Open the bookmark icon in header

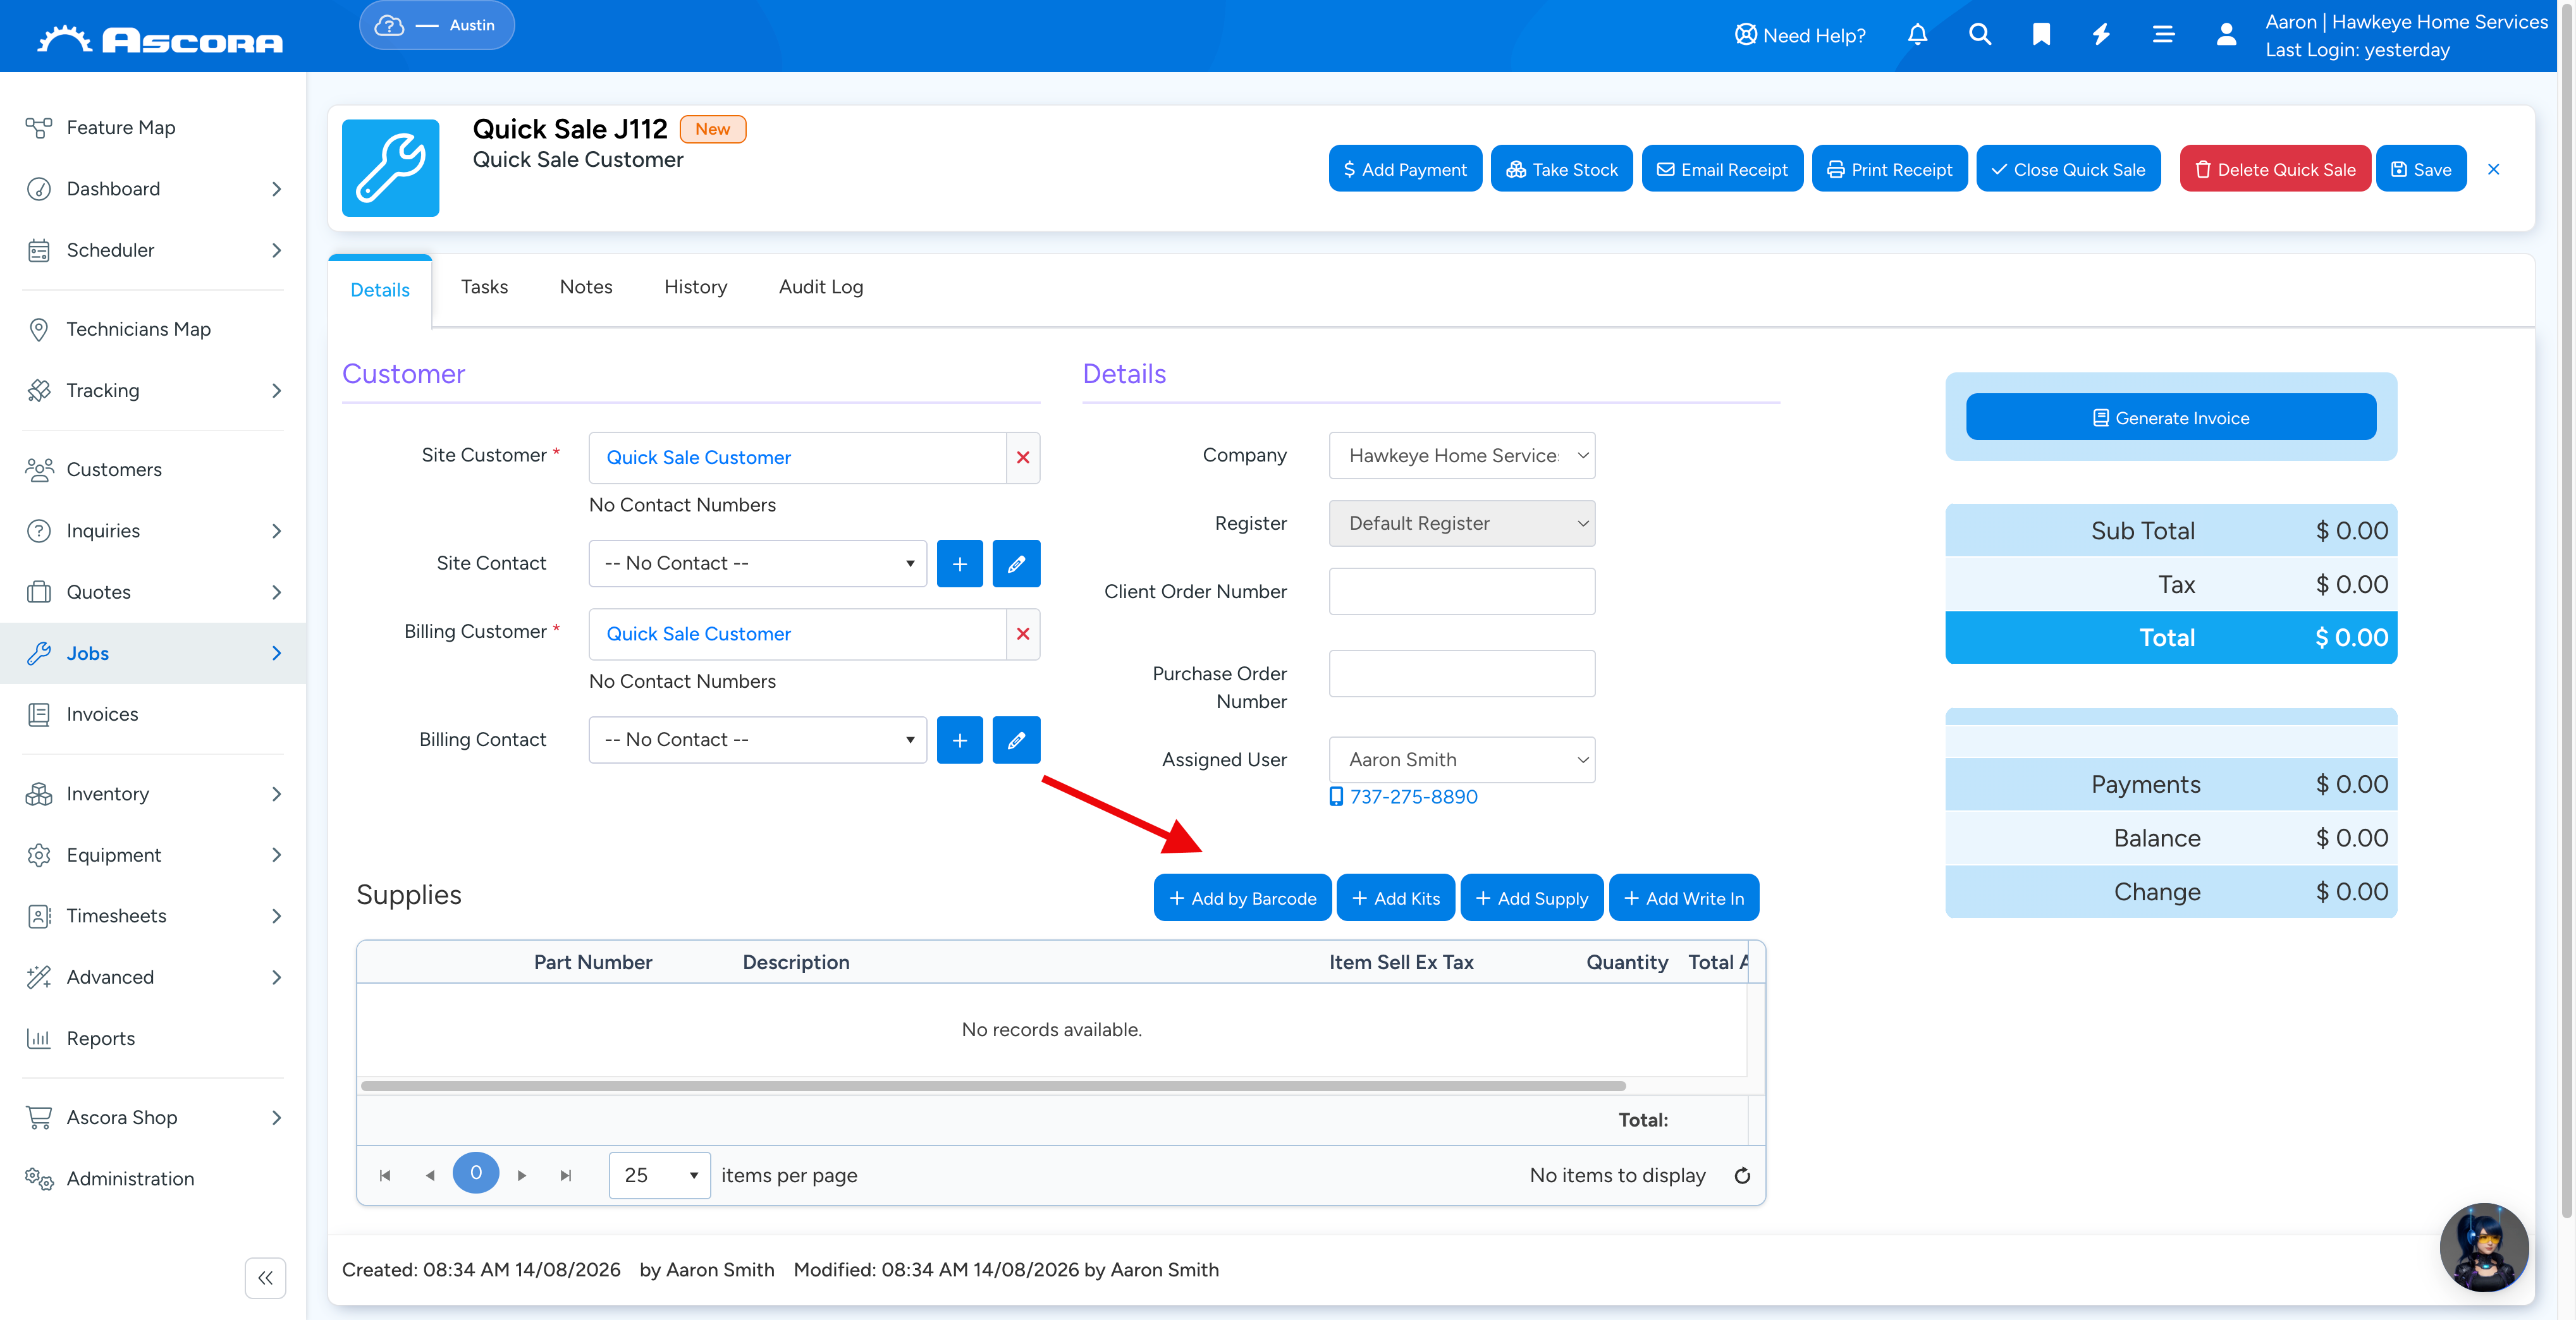tap(2041, 35)
